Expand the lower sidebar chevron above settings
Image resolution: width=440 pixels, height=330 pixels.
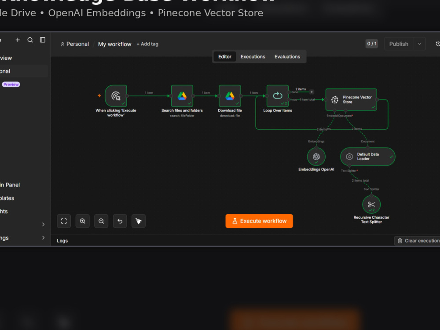coord(43,224)
